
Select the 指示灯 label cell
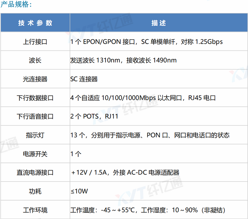[x=35, y=135]
